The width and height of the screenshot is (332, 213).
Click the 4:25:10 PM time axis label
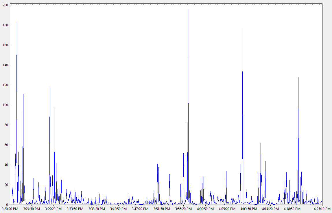tap(322, 209)
